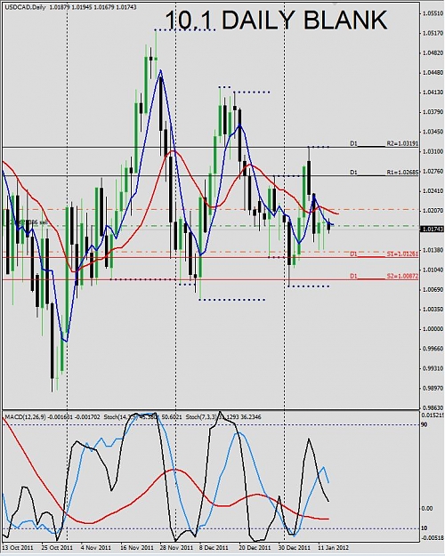Click the 1.02410 price axis value
Screen dimensions: 445x556
point(433,190)
